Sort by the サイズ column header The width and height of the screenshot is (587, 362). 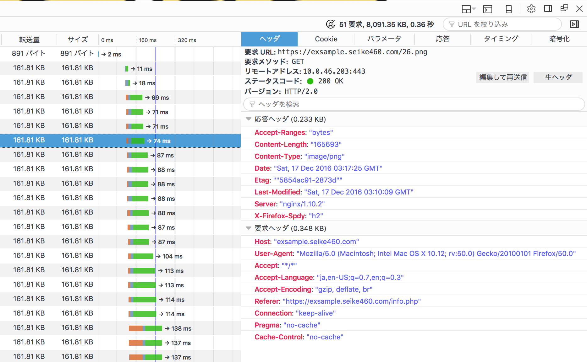point(78,40)
